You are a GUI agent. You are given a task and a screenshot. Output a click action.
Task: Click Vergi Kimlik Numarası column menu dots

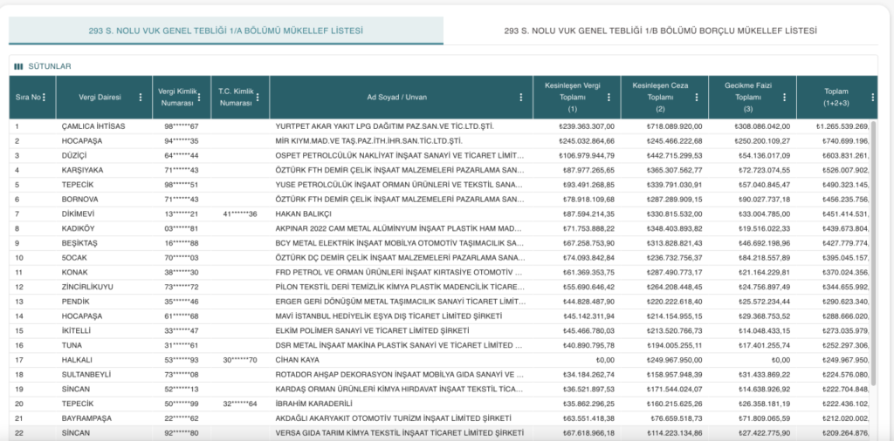click(199, 97)
